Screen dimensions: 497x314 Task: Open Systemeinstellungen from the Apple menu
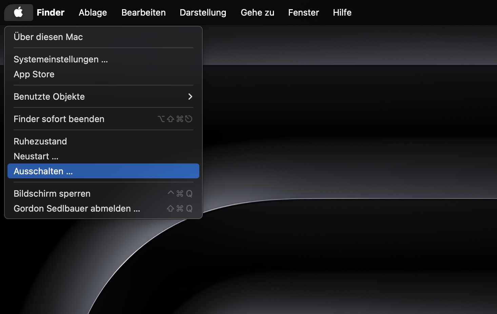[61, 59]
